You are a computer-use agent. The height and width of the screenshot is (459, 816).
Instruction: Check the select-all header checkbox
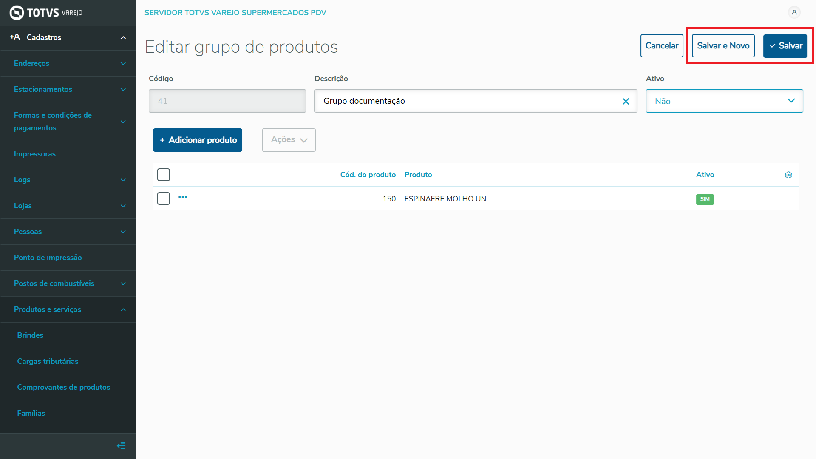click(x=164, y=175)
